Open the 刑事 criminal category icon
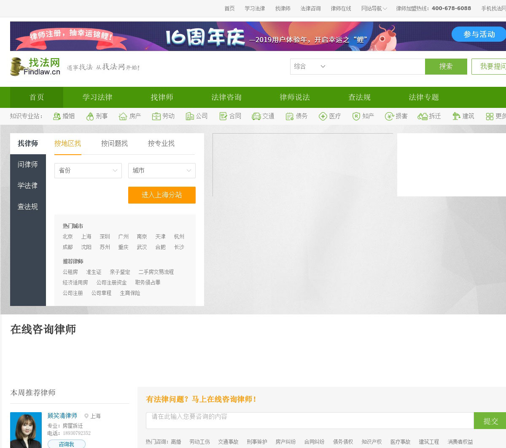This screenshot has height=448, width=506. tap(90, 116)
